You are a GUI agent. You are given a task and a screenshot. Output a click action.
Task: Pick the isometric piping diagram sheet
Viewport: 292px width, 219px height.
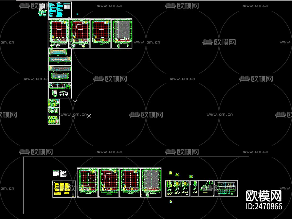tap(202, 189)
